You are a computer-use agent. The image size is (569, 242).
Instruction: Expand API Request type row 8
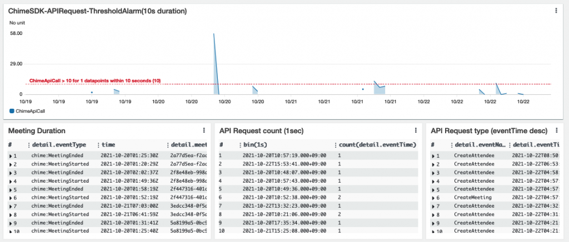pyautogui.click(x=433, y=214)
